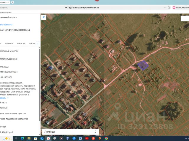Viewport: 189px width, 141px height.
Task: Click the date 09.2022 value
Action: (4, 67)
